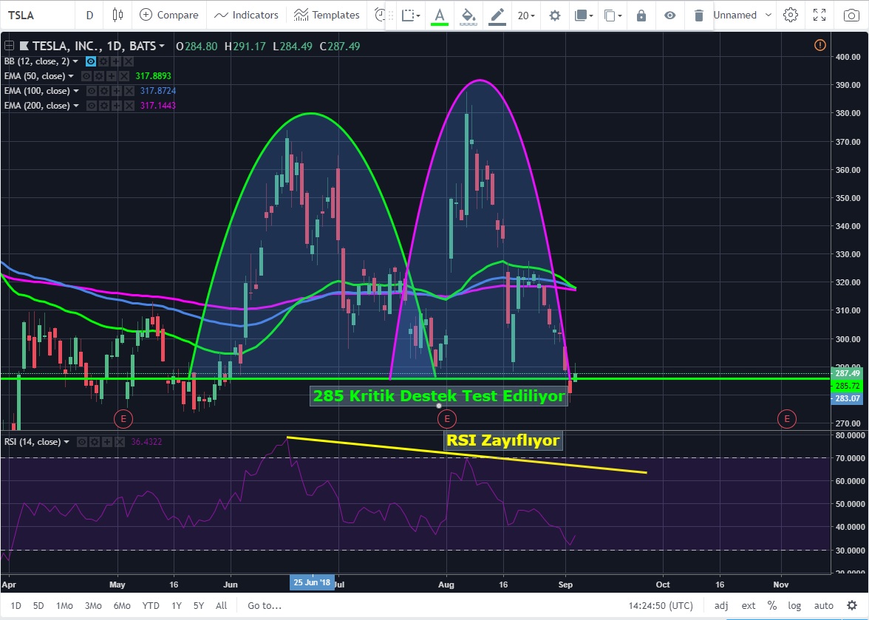
Task: Switch range to YTD
Action: 151,606
